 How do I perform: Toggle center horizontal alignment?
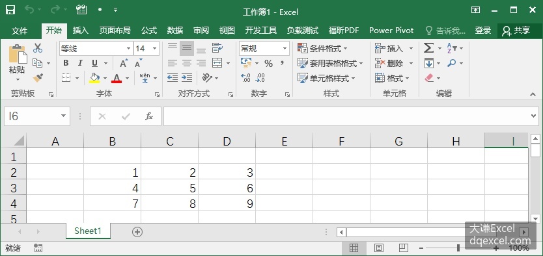(187, 63)
